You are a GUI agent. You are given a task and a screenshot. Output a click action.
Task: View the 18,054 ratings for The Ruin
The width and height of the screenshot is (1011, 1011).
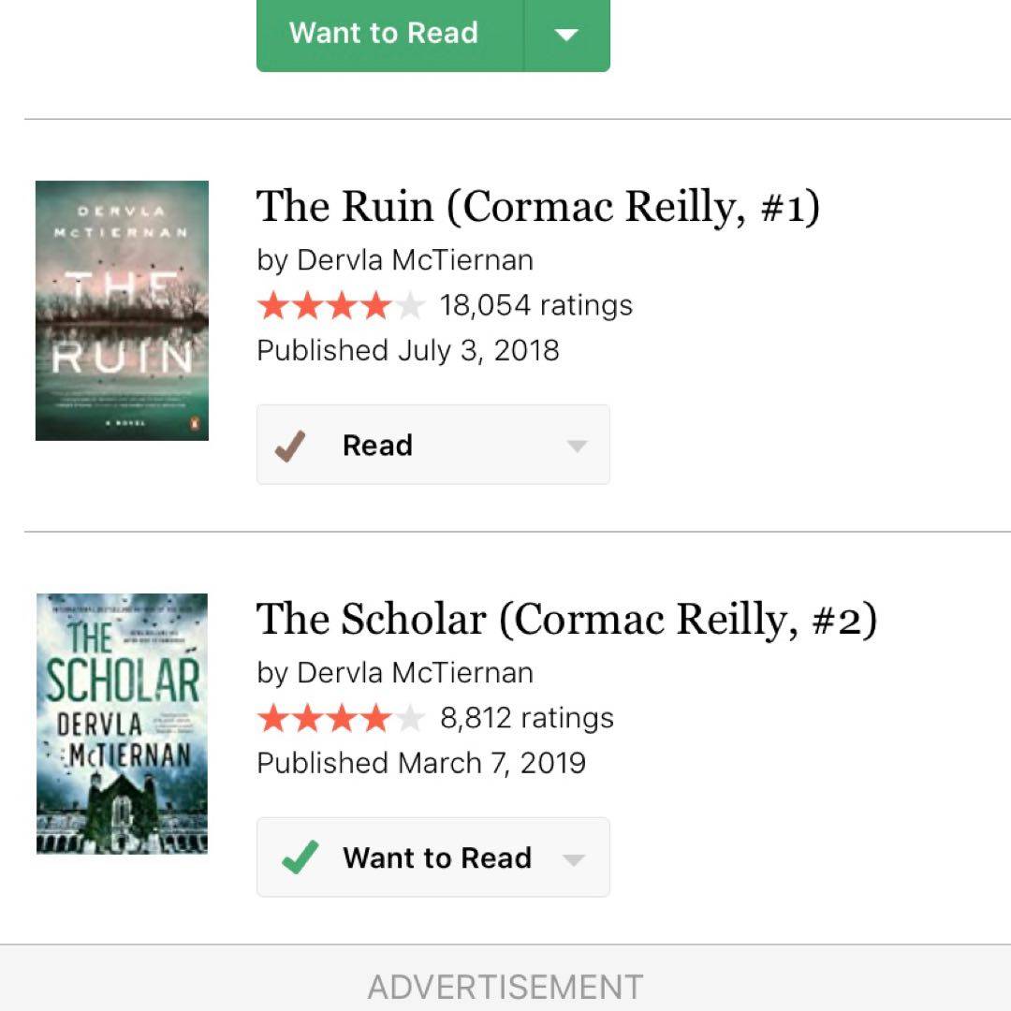click(536, 305)
